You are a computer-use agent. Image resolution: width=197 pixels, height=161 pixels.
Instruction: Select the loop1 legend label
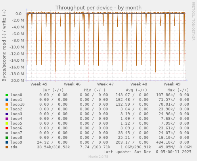[16, 100]
